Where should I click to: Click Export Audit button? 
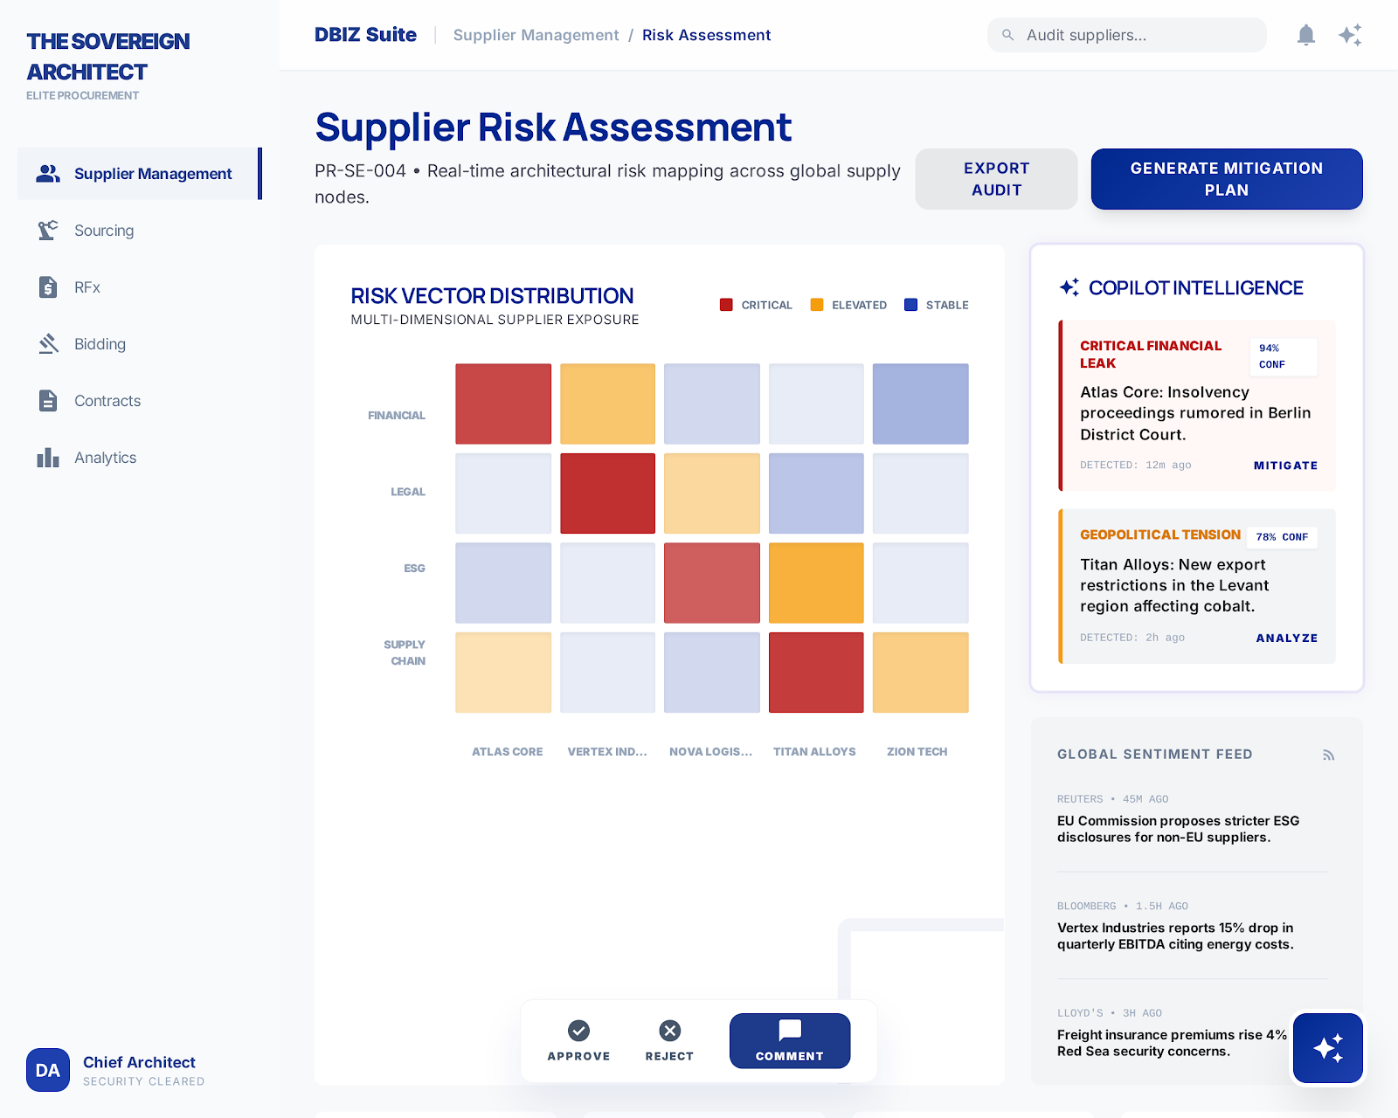996,179
